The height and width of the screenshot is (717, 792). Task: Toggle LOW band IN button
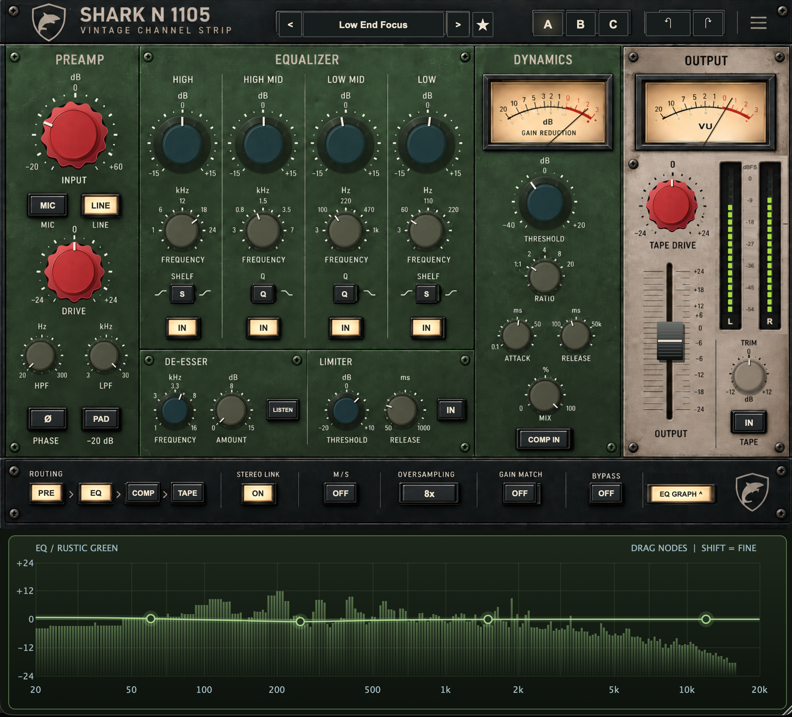point(426,328)
